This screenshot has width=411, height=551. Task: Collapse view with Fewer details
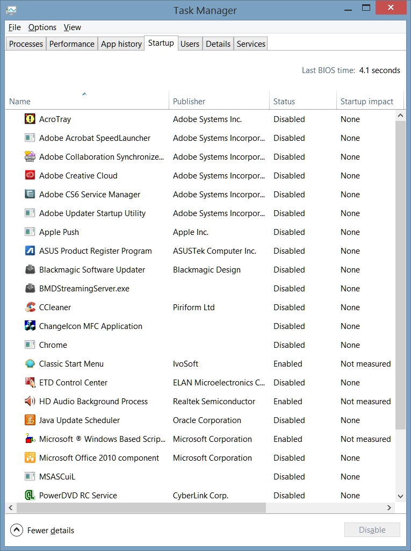coord(42,530)
